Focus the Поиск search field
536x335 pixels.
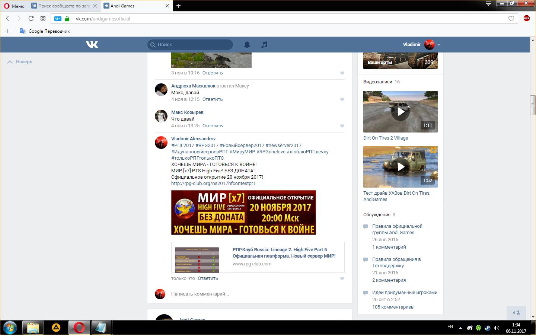coord(190,45)
